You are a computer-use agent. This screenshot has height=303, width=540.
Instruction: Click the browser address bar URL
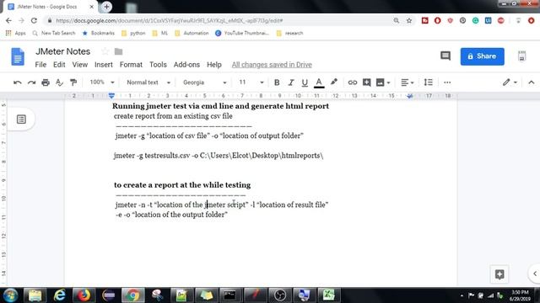(x=169, y=20)
